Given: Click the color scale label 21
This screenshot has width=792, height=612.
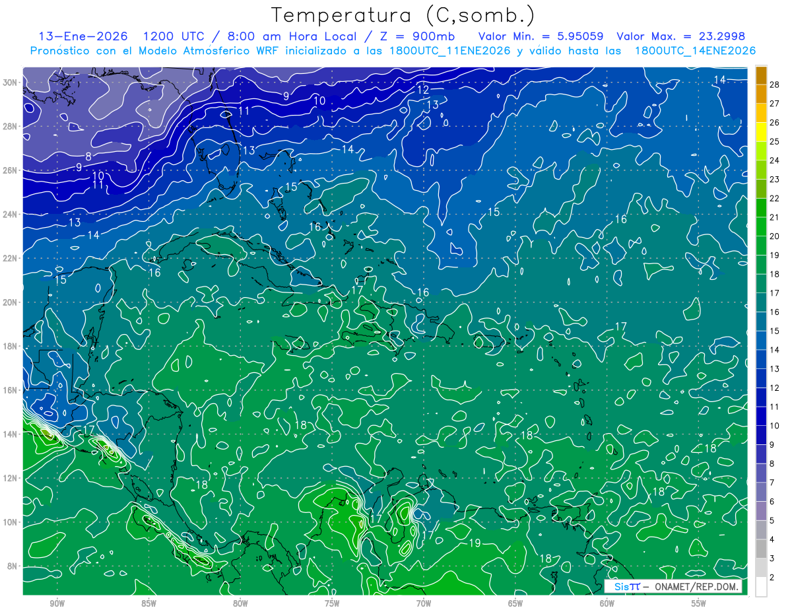Looking at the screenshot, I should pyautogui.click(x=775, y=217).
